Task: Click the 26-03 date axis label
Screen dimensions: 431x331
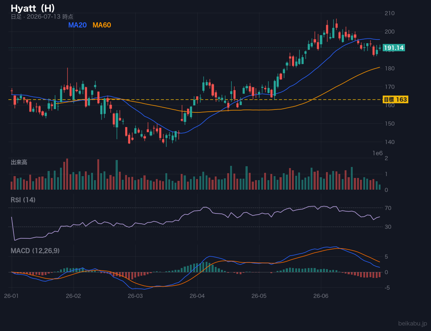Action: coord(135,296)
